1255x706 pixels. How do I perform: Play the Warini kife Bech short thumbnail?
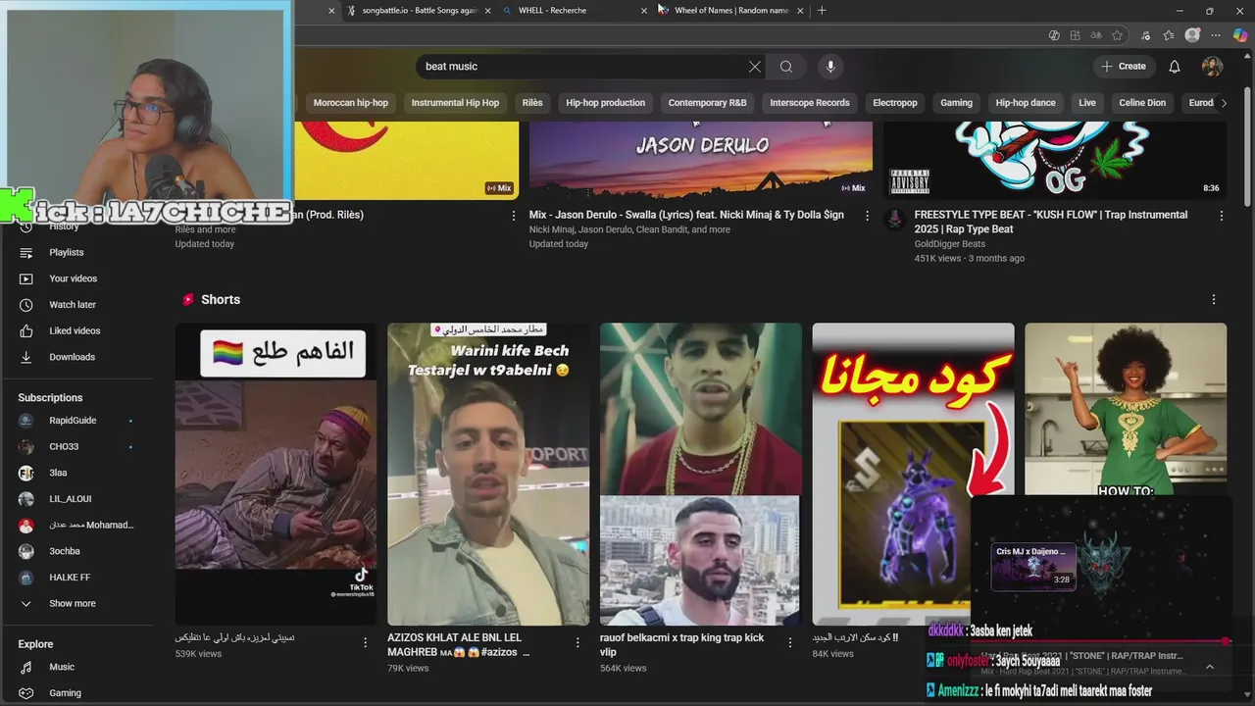(488, 475)
